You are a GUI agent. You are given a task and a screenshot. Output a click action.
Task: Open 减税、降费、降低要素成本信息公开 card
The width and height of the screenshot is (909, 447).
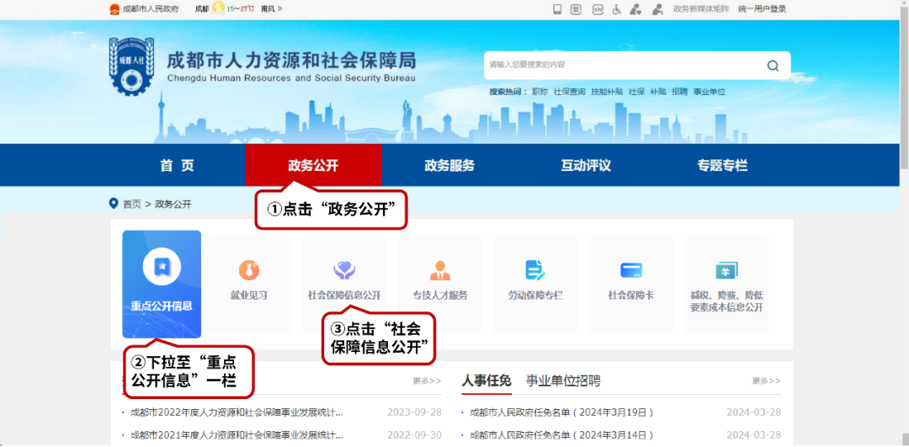coord(727,284)
